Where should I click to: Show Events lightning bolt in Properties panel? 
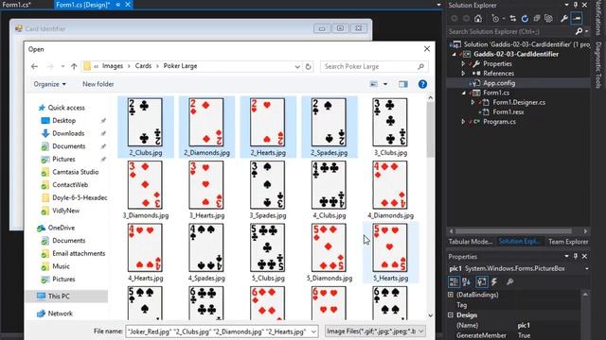[x=494, y=281]
